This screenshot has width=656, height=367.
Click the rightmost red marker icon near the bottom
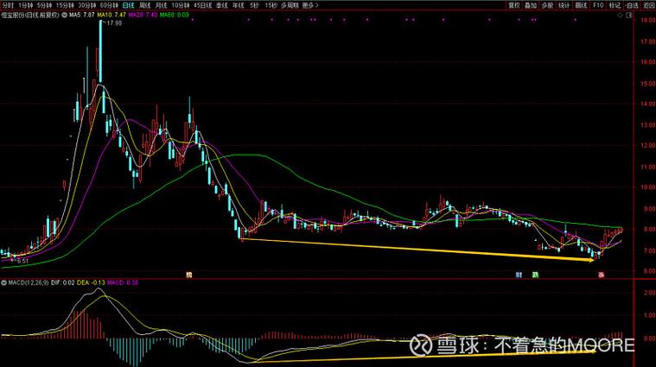pos(601,275)
